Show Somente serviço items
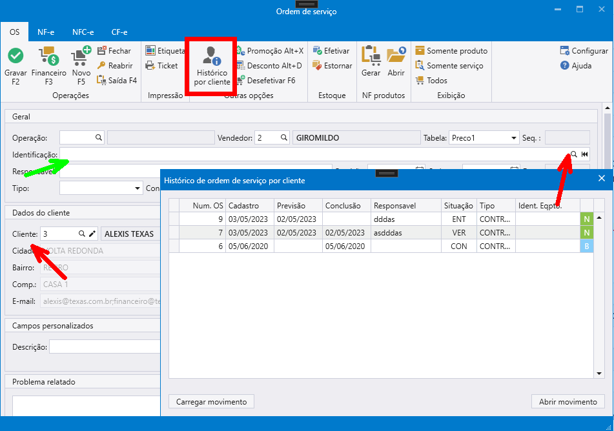The width and height of the screenshot is (614, 431). (x=449, y=66)
